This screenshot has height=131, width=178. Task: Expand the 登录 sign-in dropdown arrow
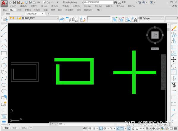[136, 2]
